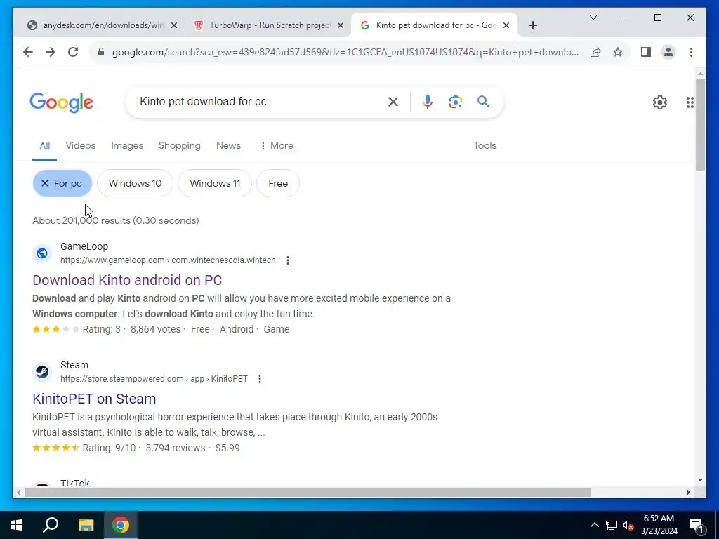Viewport: 719px width, 539px height.
Task: Open network status tray icon
Action: pyautogui.click(x=612, y=525)
